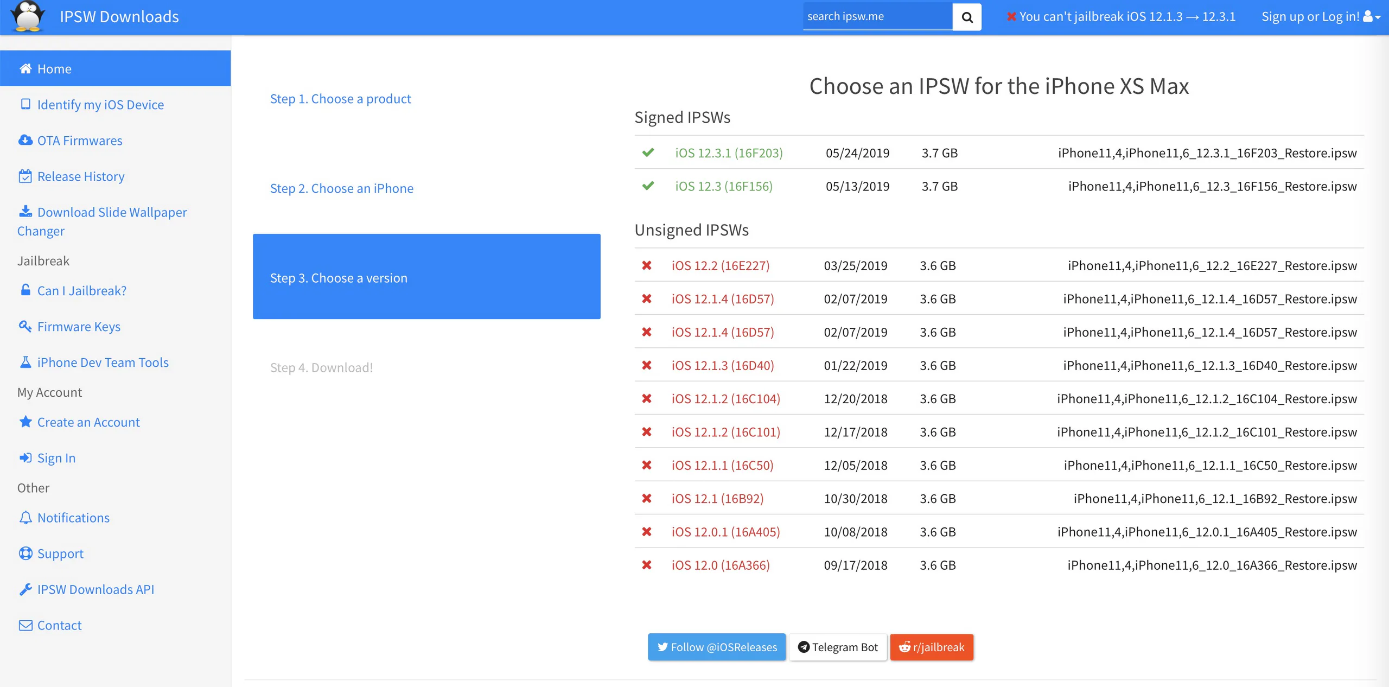Click the Identify my iOS Device tablet icon

(x=26, y=104)
